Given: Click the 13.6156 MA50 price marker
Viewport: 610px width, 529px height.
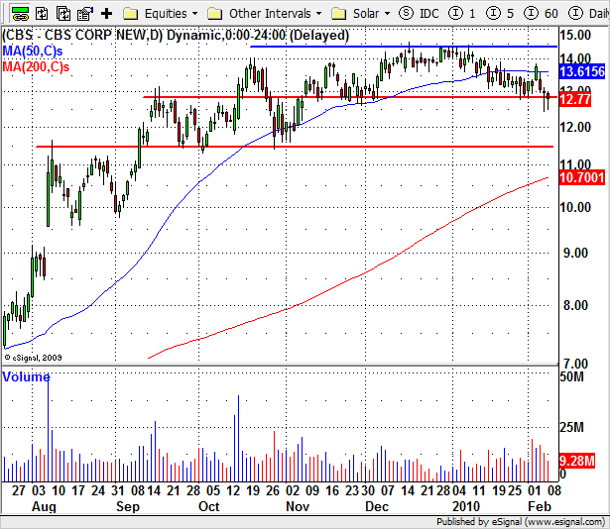Looking at the screenshot, I should tap(582, 71).
